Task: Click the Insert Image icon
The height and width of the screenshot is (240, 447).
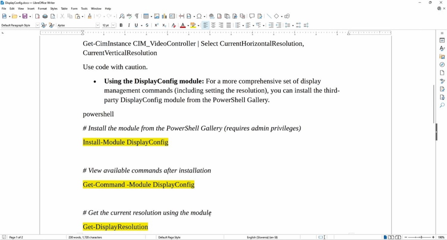Action: coord(157,16)
